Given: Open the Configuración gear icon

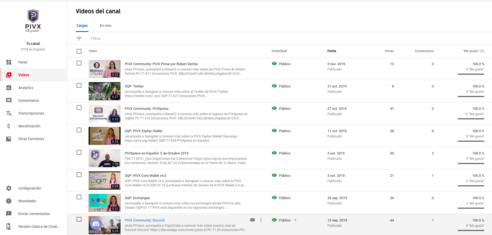Looking at the screenshot, I should pos(9,188).
